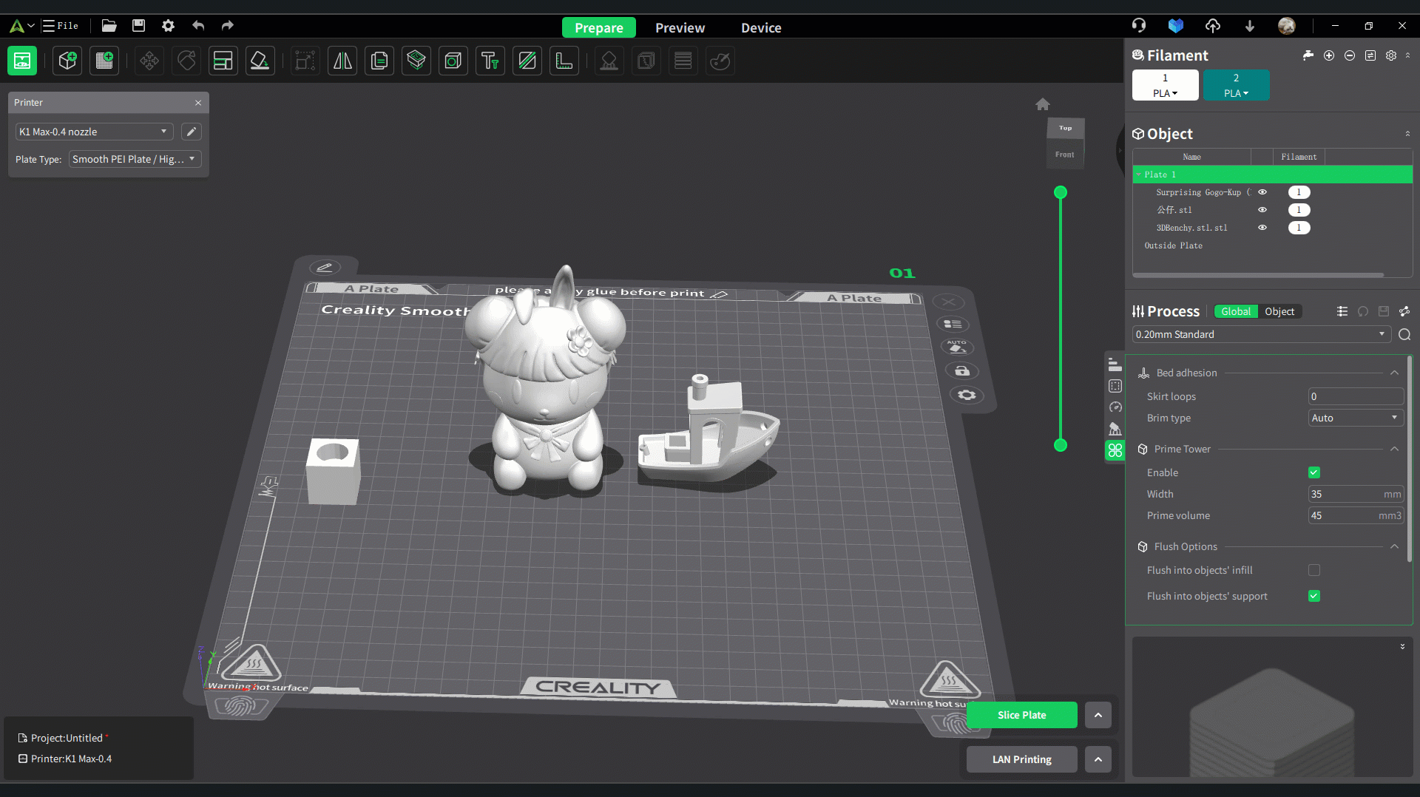Open the Brim type dropdown

1355,418
